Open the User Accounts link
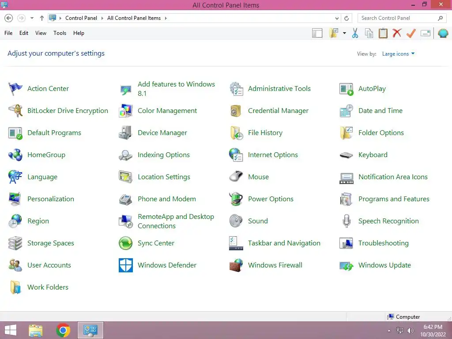452x339 pixels. click(x=49, y=265)
